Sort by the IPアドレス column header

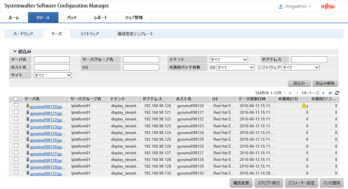[x=158, y=99]
